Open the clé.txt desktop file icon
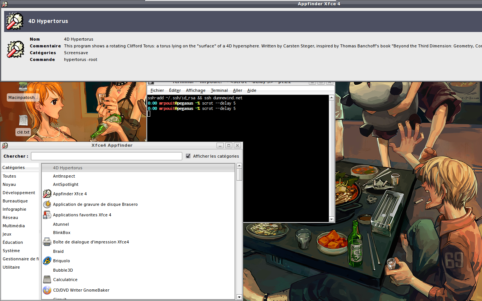Viewport: 482px width, 301px height. click(23, 120)
